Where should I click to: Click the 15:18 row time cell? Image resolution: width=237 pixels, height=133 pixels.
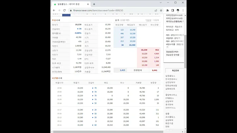[59, 103]
